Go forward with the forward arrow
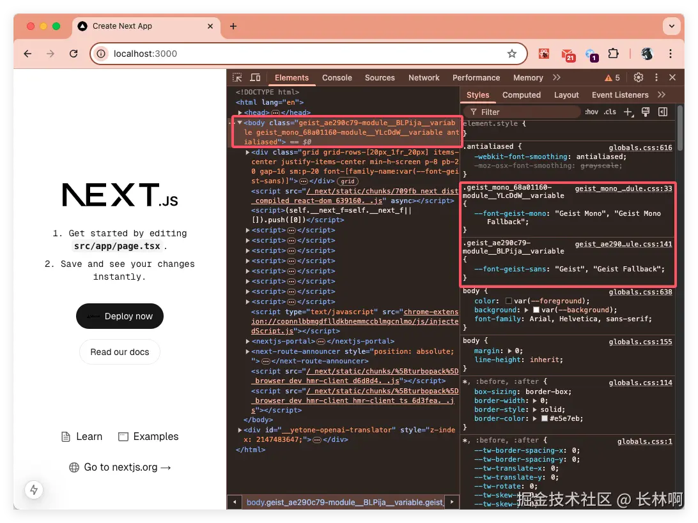Viewport: 698px width, 523px height. click(x=50, y=54)
